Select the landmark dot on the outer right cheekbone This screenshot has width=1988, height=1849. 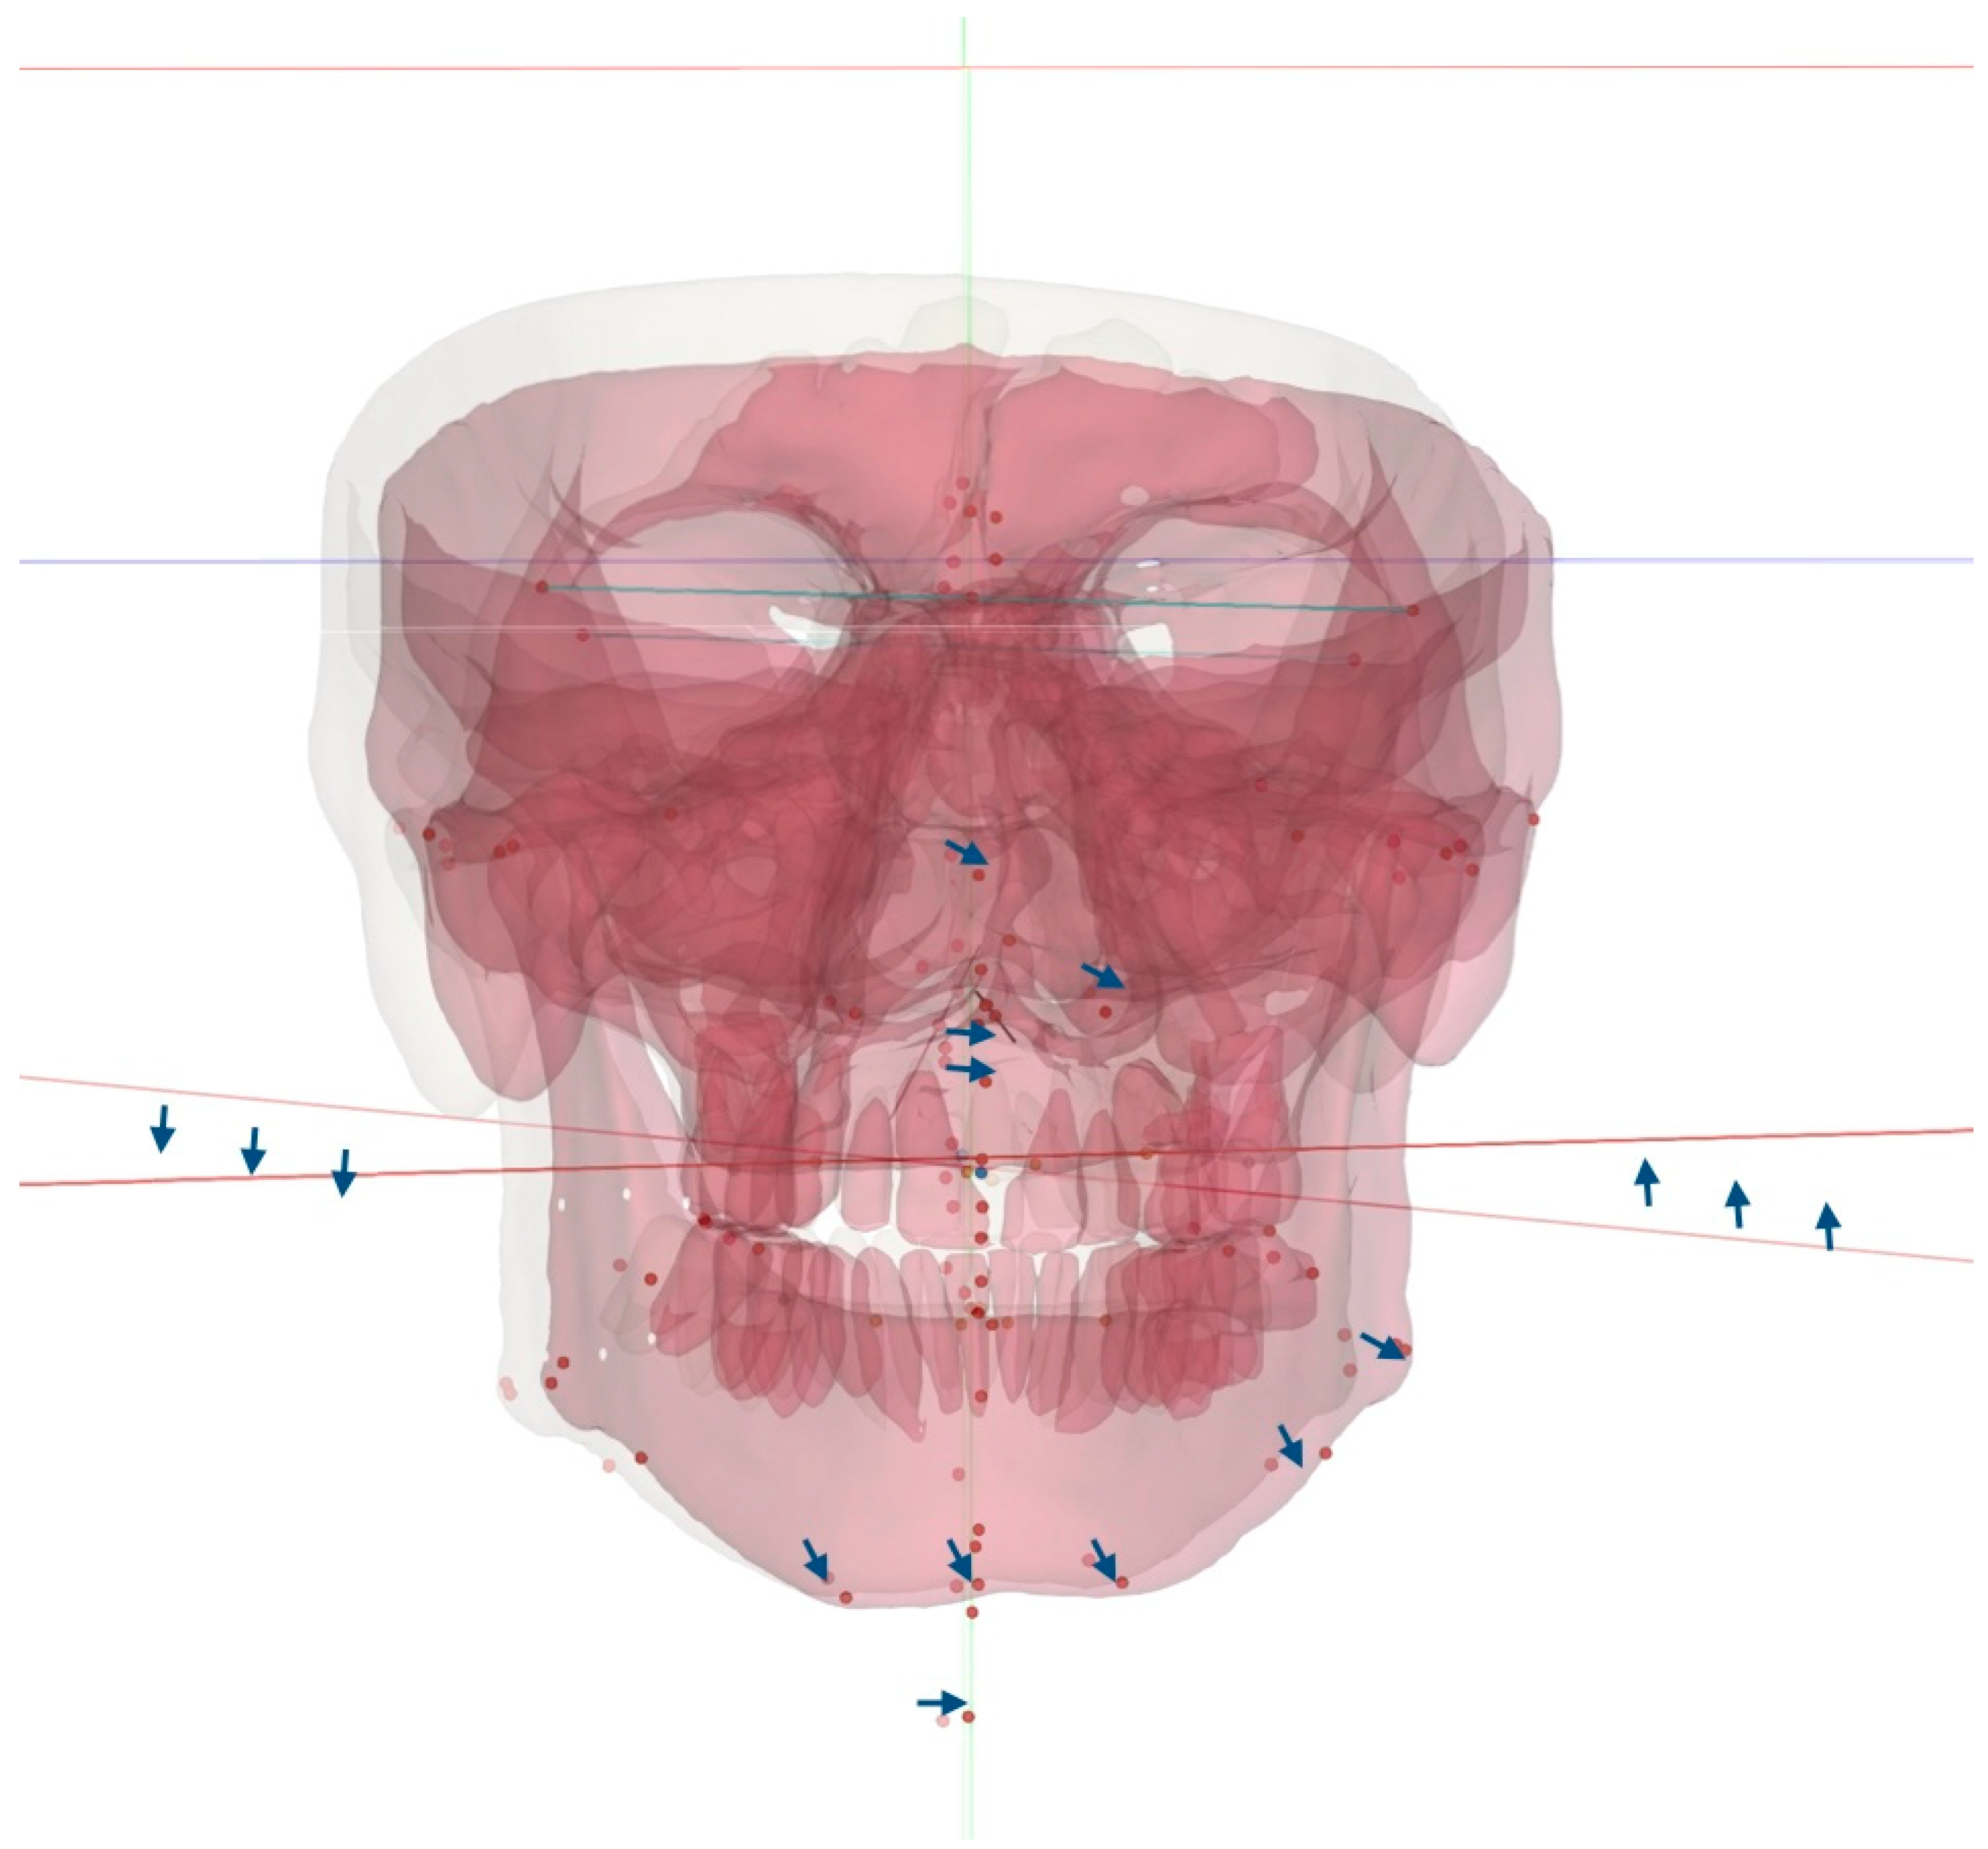(1533, 819)
